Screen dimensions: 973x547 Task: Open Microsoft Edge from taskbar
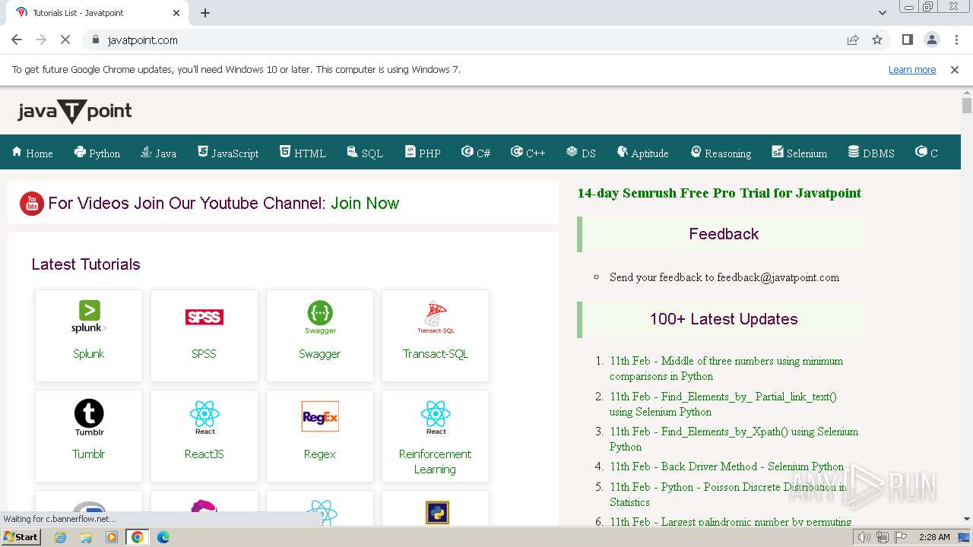point(163,537)
